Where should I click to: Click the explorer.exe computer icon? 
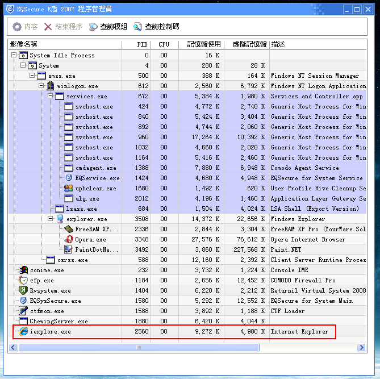pos(60,219)
